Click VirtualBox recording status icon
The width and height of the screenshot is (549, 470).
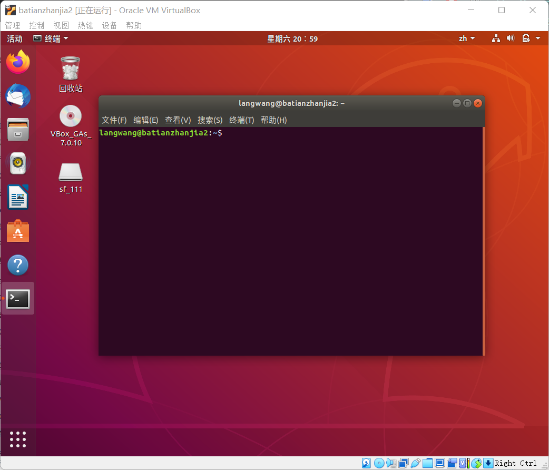[452, 463]
